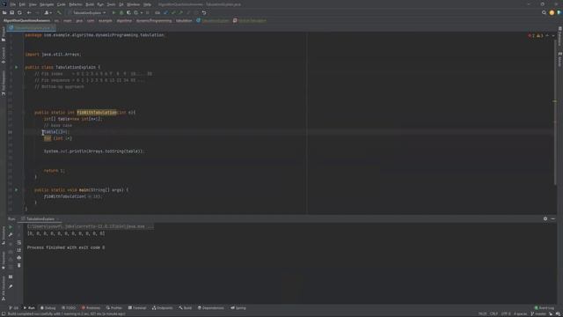Open the 4 spaces indent selector
This screenshot has height=317, width=563.
[520, 313]
